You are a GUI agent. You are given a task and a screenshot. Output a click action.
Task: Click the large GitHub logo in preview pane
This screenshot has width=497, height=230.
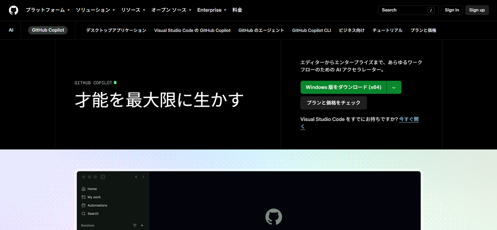tap(274, 217)
